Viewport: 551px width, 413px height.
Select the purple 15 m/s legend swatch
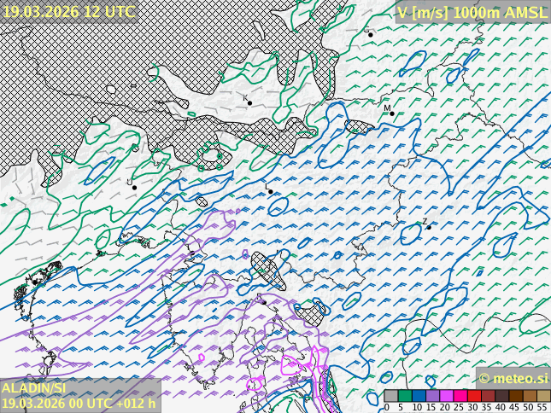point(432,396)
